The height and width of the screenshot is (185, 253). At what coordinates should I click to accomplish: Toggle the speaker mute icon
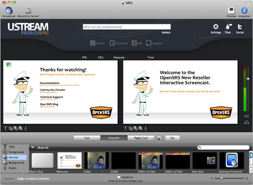pos(246,116)
